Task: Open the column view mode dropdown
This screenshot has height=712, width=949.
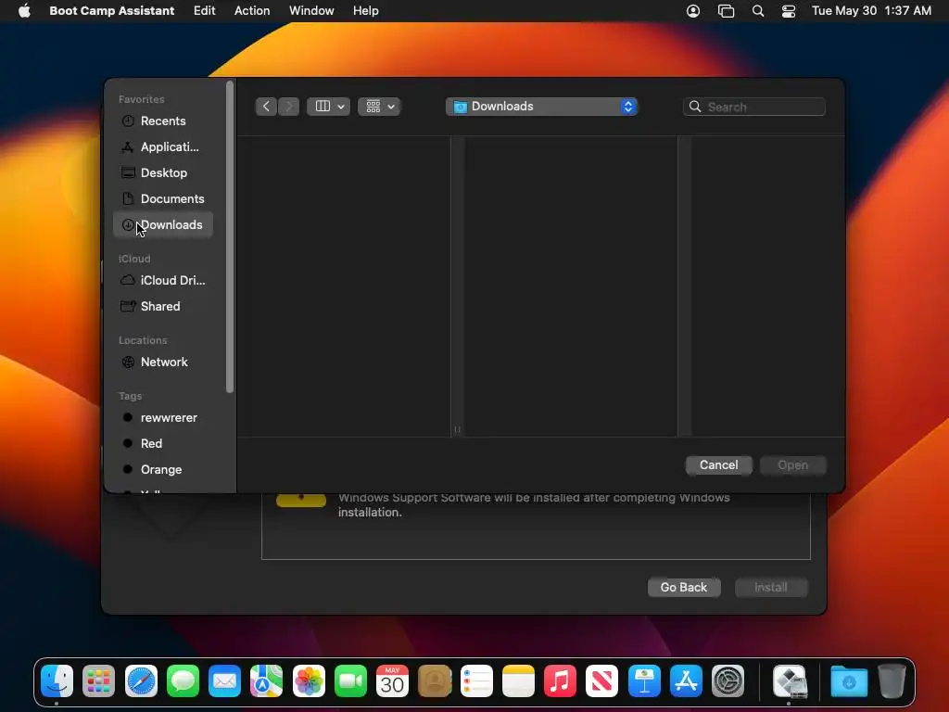Action: tap(329, 107)
